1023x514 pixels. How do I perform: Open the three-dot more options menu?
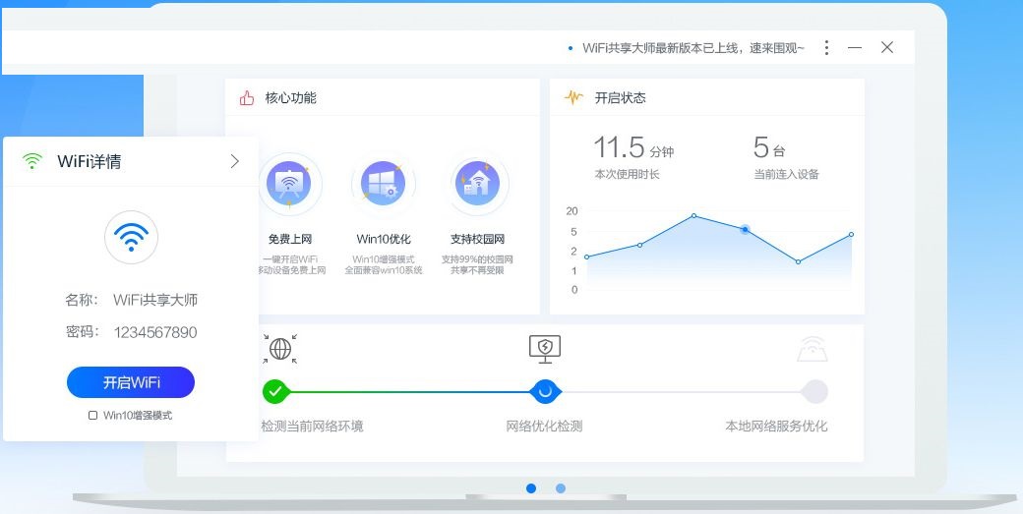pos(826,47)
